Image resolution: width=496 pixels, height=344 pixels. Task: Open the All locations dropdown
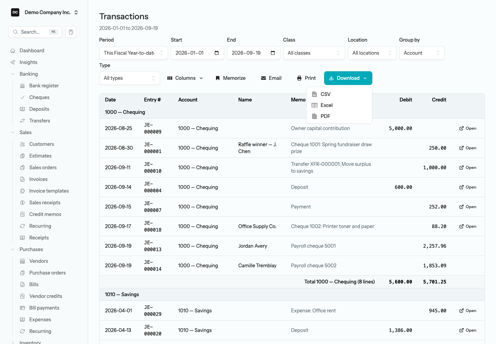pyautogui.click(x=372, y=53)
